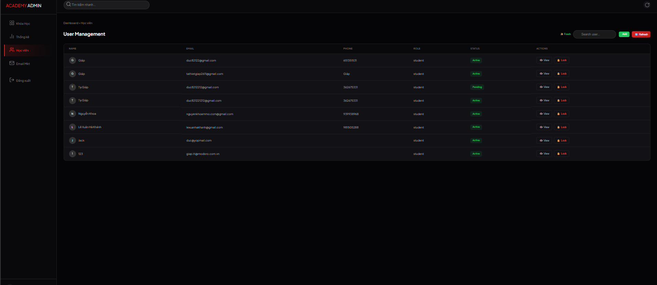
Task: Lock the Pending Tạ Giáp account
Action: pyautogui.click(x=561, y=87)
